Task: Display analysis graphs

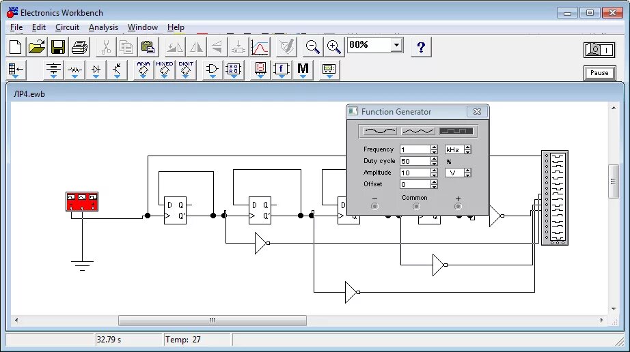Action: tap(260, 47)
